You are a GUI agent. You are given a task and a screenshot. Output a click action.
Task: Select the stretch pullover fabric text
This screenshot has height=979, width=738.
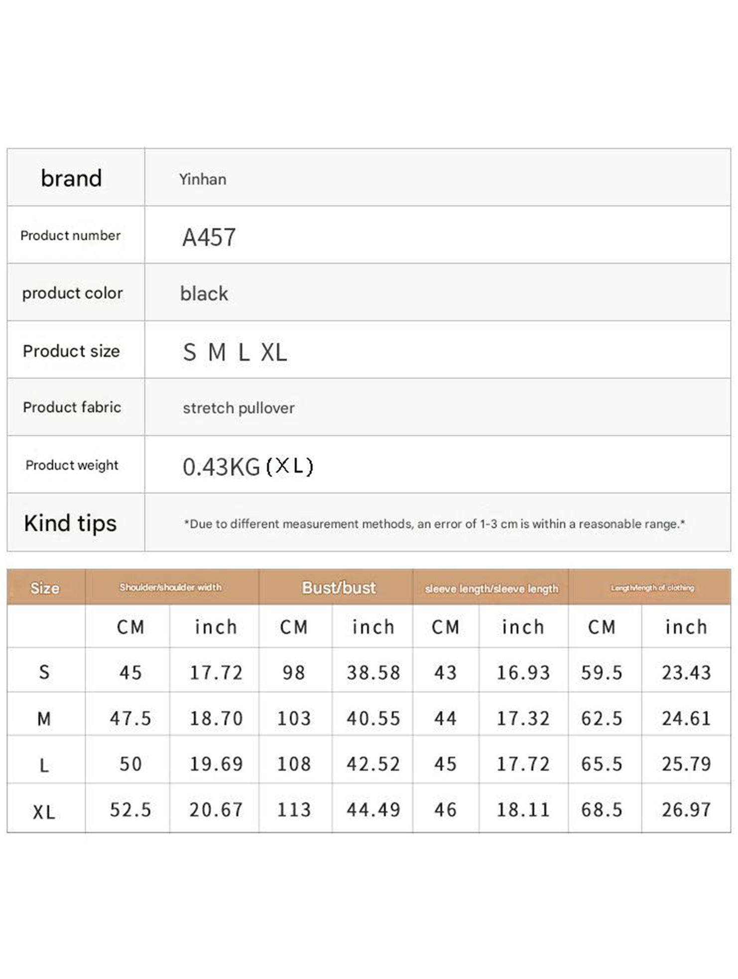pos(239,408)
